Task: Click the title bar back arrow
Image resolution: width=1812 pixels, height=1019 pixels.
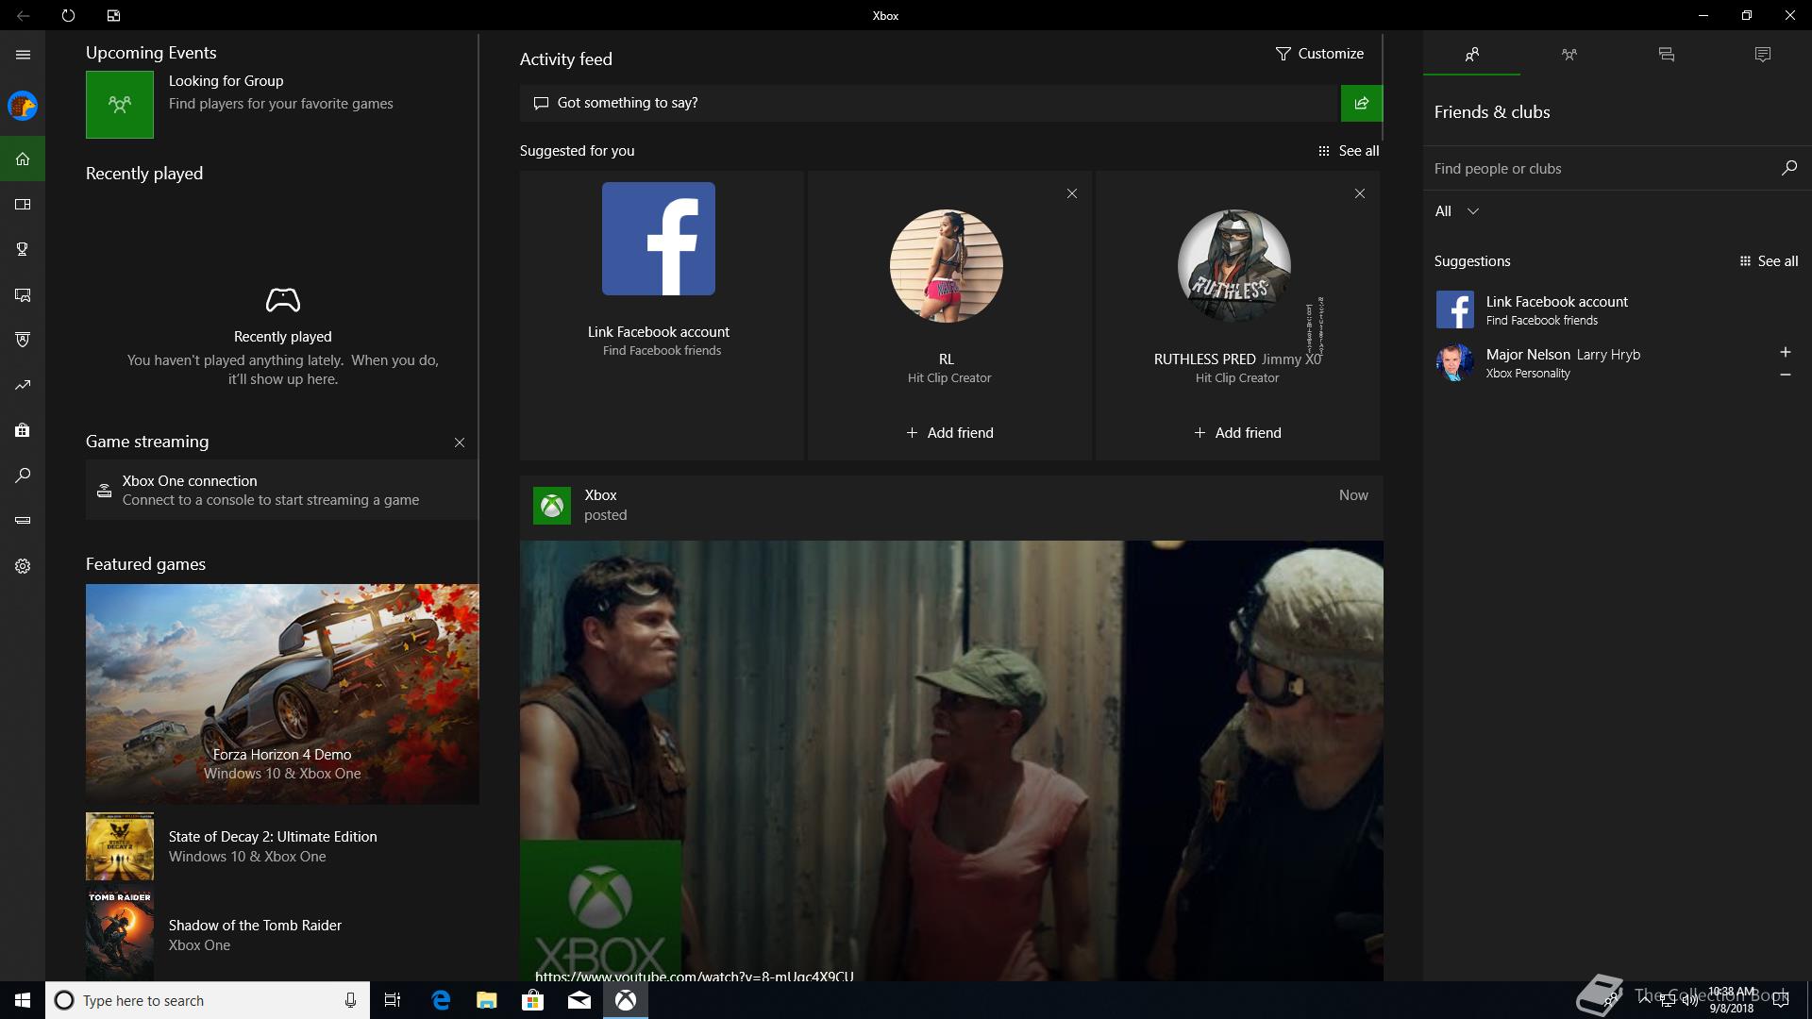Action: click(23, 15)
